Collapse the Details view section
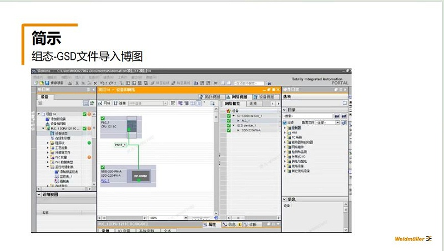Image resolution: width=444 pixels, height=251 pixels. (x=39, y=194)
